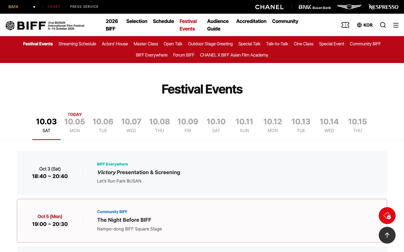Image resolution: width=404 pixels, height=252 pixels.
Task: Go to Community BIFF submenu
Action: 365,44
